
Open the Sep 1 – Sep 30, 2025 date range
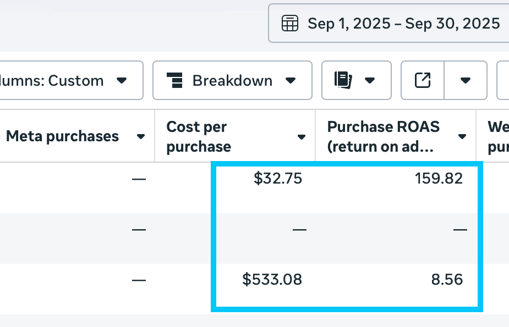point(403,24)
